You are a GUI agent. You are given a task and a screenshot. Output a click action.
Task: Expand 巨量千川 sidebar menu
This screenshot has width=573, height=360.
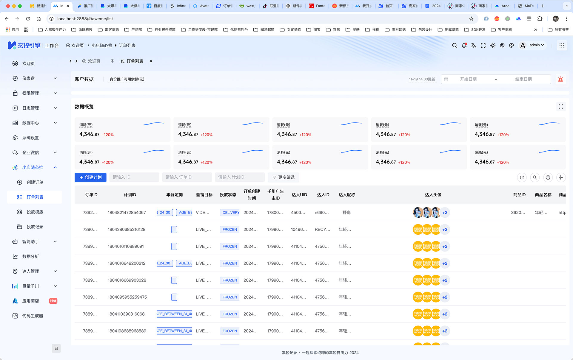coord(35,286)
